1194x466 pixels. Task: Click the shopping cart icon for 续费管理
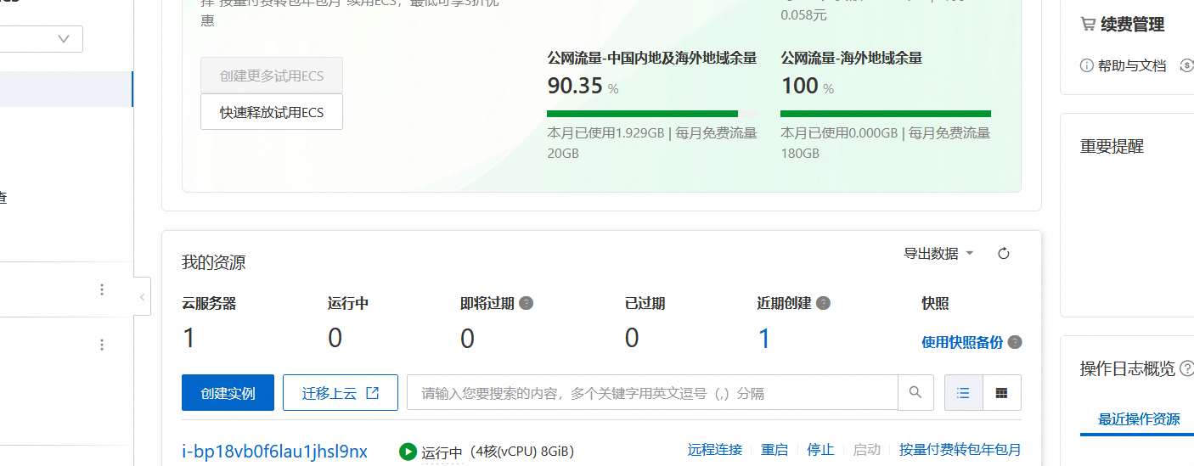coord(1087,25)
